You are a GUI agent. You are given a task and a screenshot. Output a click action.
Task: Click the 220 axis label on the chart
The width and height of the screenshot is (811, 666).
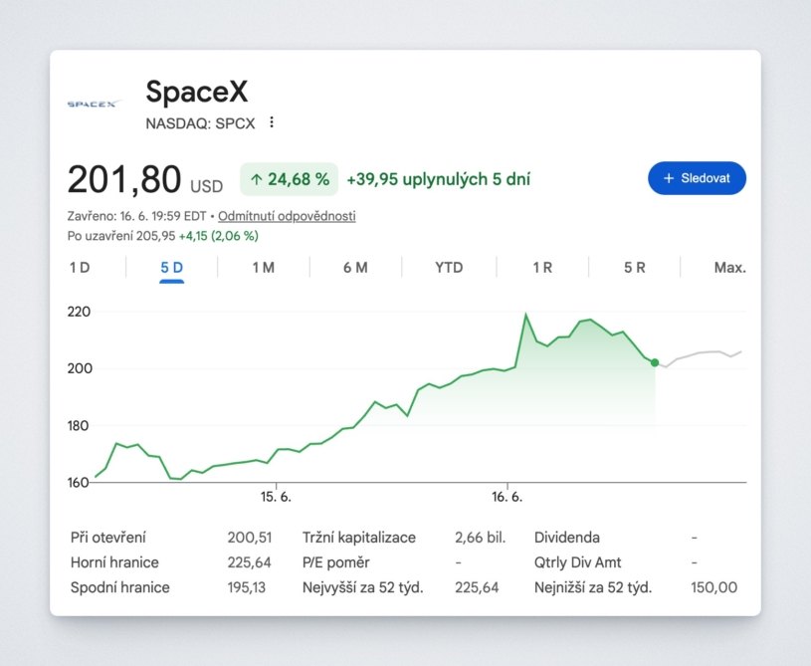click(79, 312)
